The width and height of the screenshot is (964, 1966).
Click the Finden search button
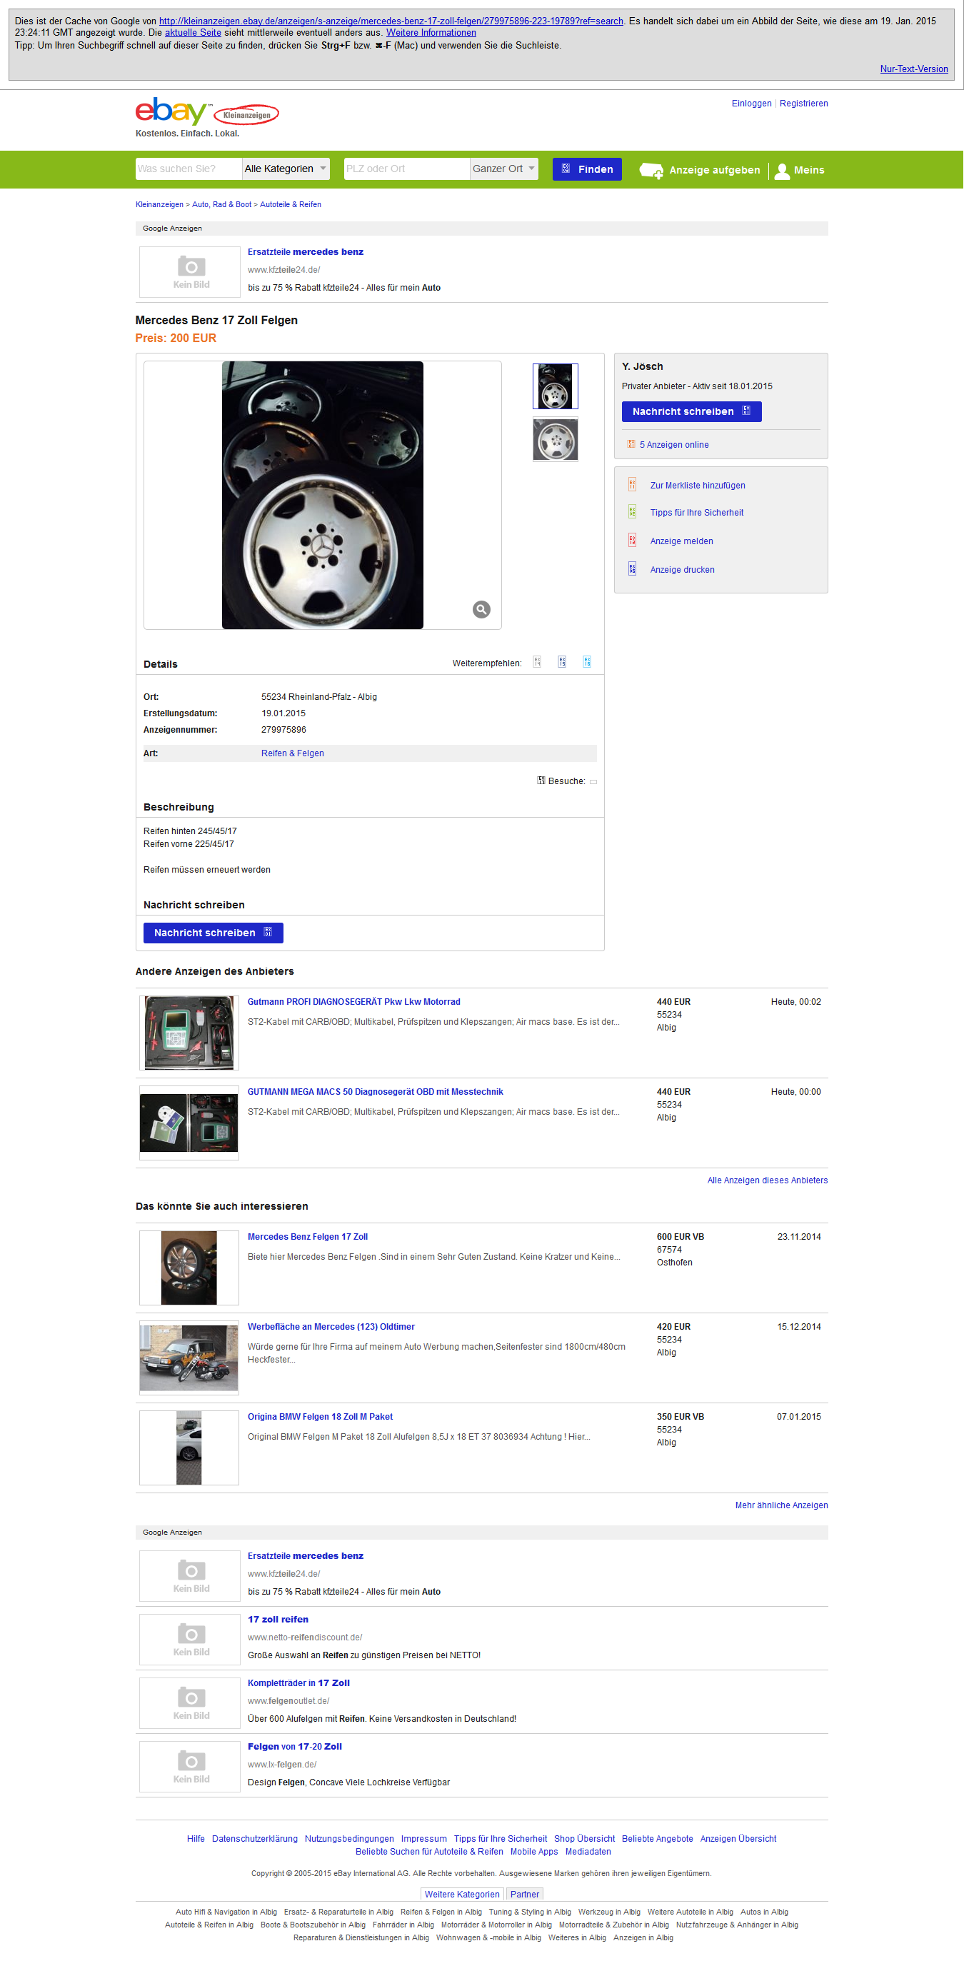(587, 169)
